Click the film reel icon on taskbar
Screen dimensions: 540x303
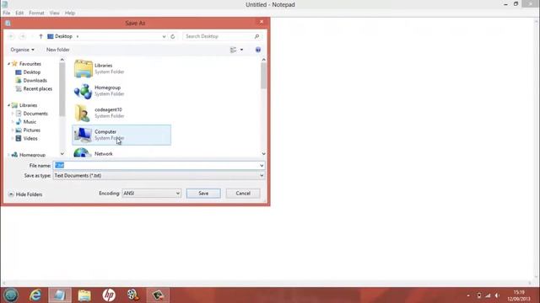coord(133,295)
